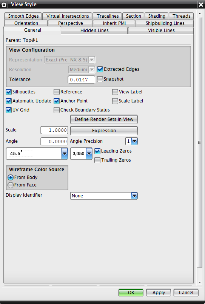
Task: Enable the View Label checkbox
Action: (x=115, y=92)
